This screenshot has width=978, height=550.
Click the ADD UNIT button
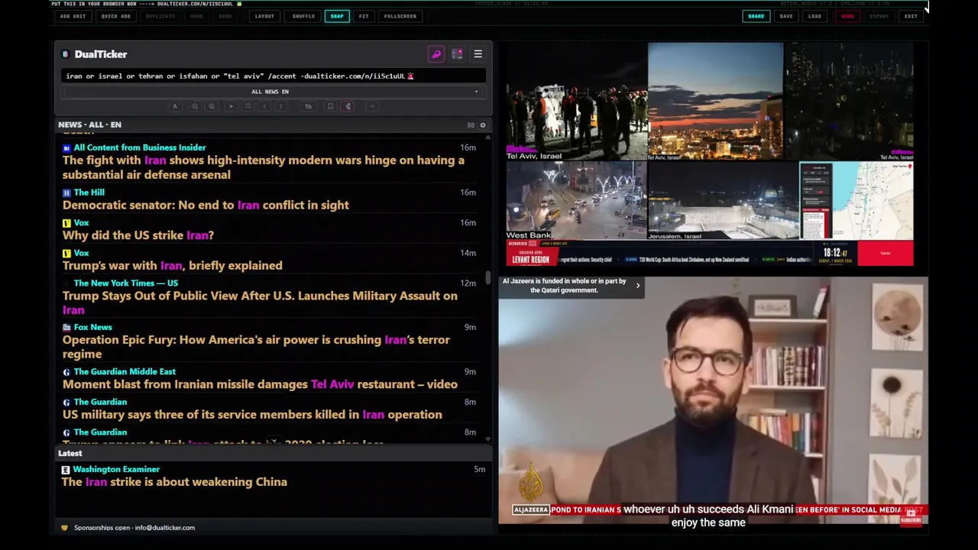73,16
